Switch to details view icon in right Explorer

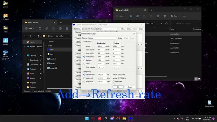(196, 79)
